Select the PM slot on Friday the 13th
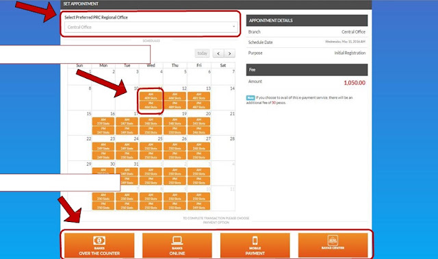Viewport: 438px width, 259px height. (x=199, y=105)
